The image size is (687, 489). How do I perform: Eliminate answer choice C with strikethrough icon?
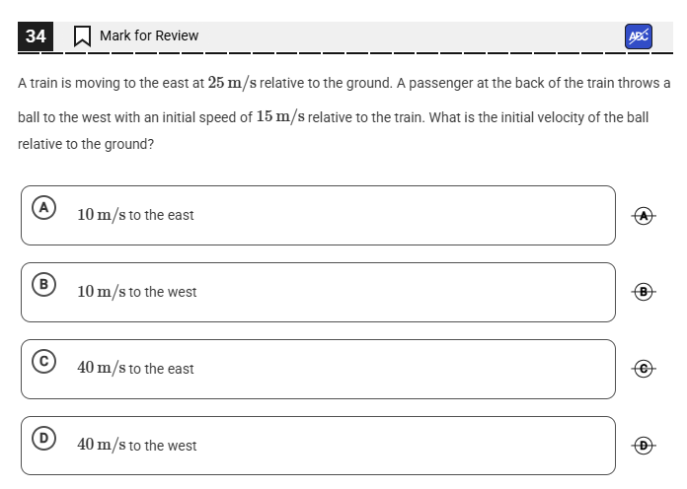(x=645, y=369)
